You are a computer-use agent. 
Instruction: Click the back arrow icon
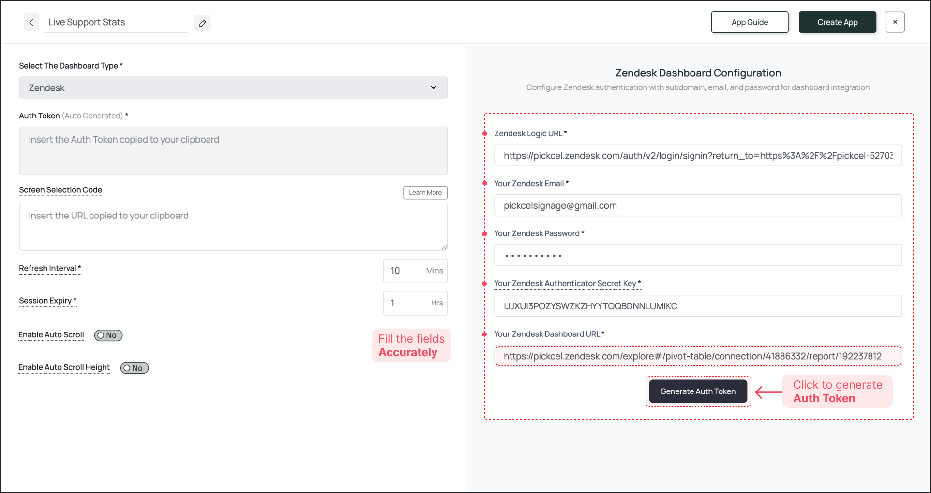tap(31, 22)
